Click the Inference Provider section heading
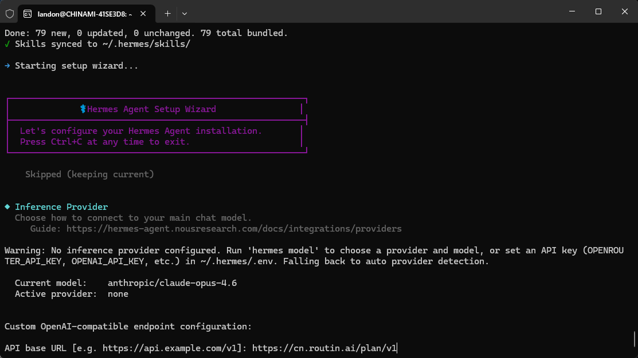The image size is (638, 358). coord(61,207)
